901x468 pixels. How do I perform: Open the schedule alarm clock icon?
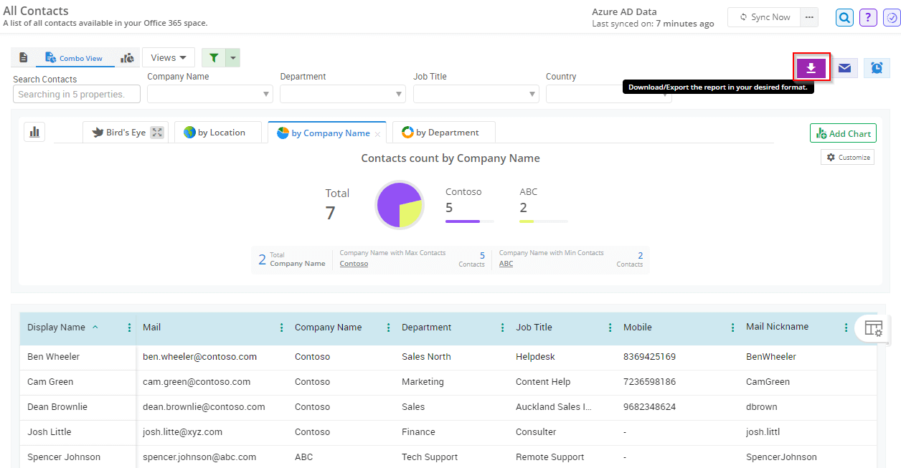point(876,67)
